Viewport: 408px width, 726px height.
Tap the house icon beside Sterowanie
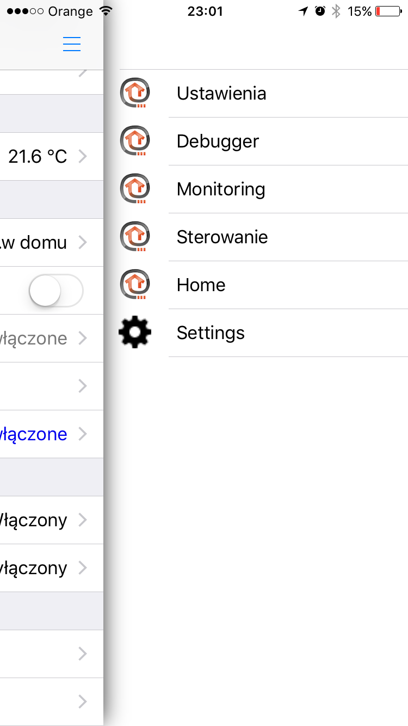pos(135,237)
